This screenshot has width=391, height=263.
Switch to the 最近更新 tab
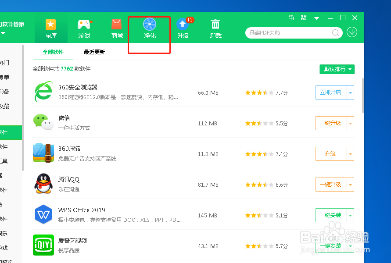pyautogui.click(x=94, y=51)
